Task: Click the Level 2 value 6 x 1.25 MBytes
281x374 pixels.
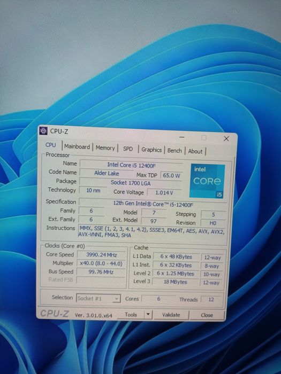Action: click(176, 274)
